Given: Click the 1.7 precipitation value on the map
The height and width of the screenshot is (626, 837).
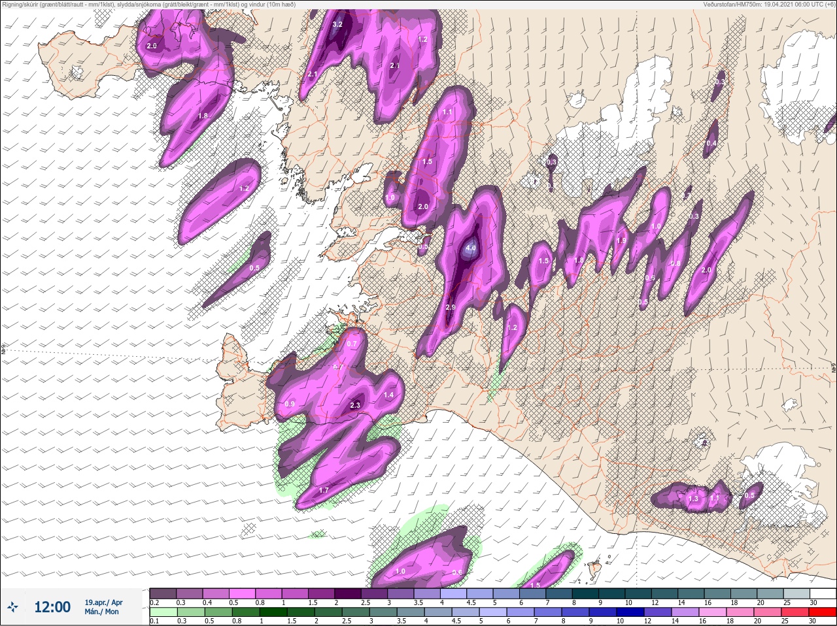Looking at the screenshot, I should pos(324,490).
